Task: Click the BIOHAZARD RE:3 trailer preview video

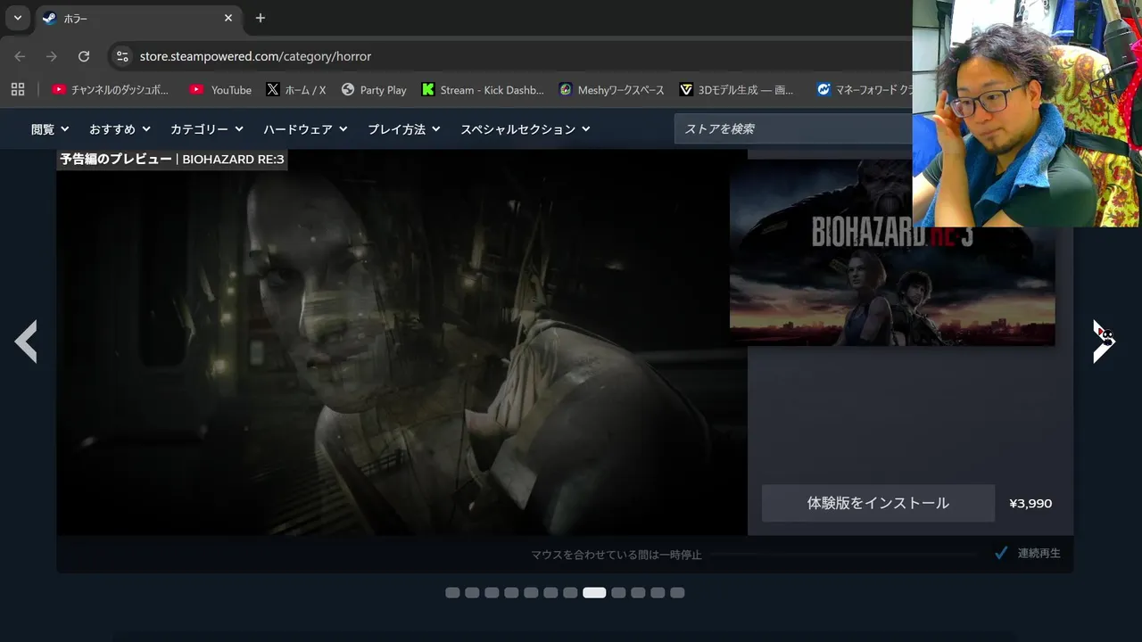Action: [401, 342]
